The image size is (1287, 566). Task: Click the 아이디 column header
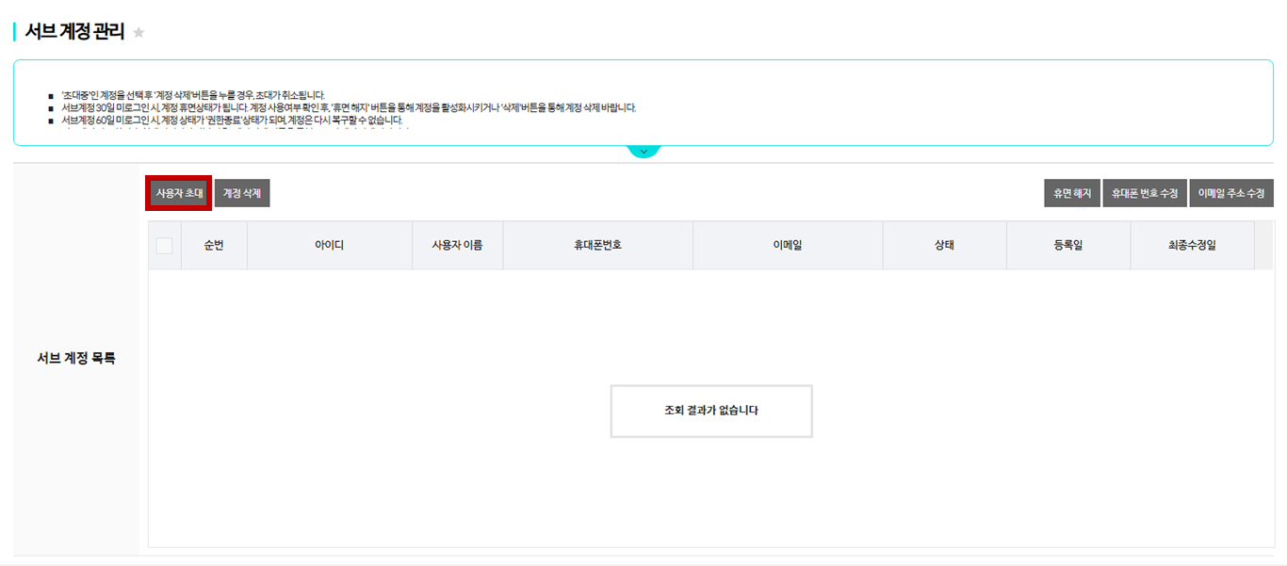point(330,246)
